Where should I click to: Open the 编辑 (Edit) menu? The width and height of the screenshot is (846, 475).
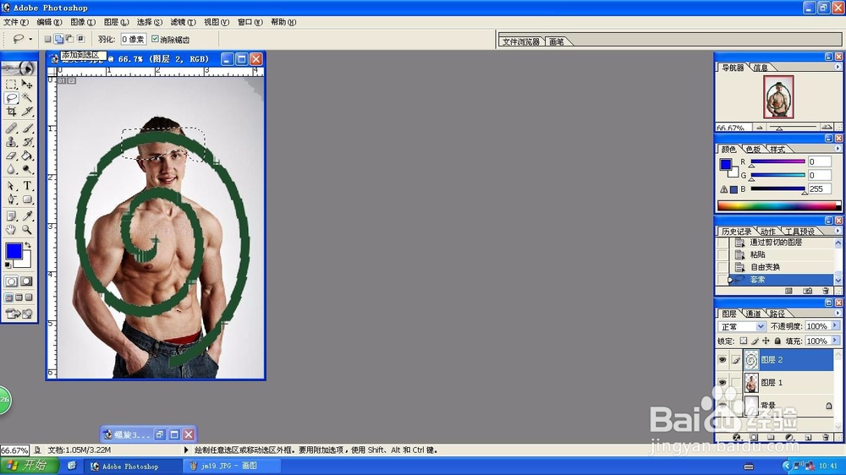[49, 22]
